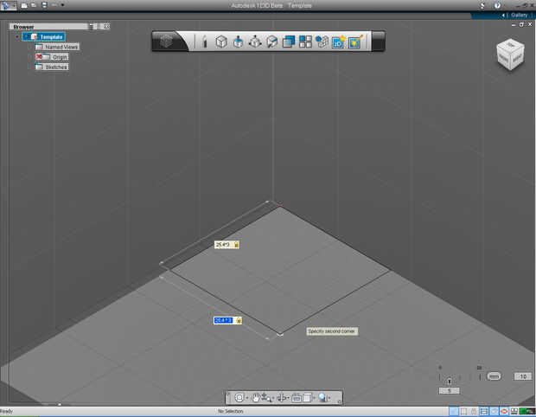Open the quick access toolbar dropdown arrow

[x=62, y=5]
